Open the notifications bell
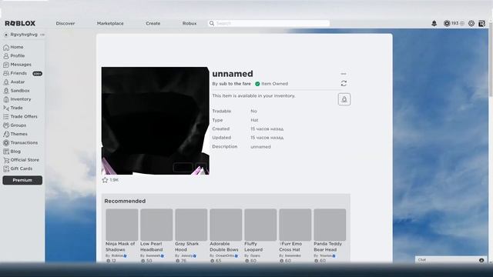 (x=434, y=23)
